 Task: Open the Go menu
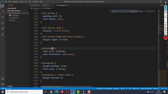click(x=26, y=2)
